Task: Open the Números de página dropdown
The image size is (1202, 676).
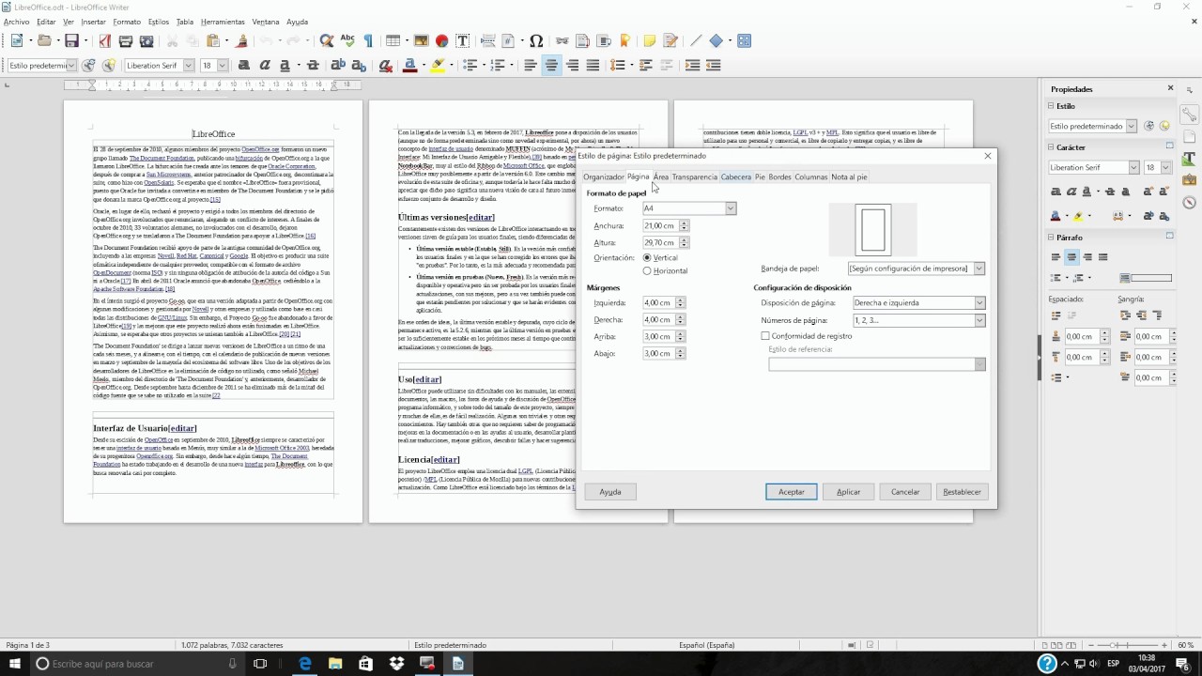Action: point(979,320)
